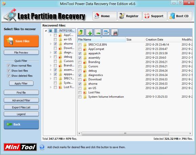Click the Lost Fi... folder icon in the tree
Screen dimensions: 196x155
click(x=60, y=87)
